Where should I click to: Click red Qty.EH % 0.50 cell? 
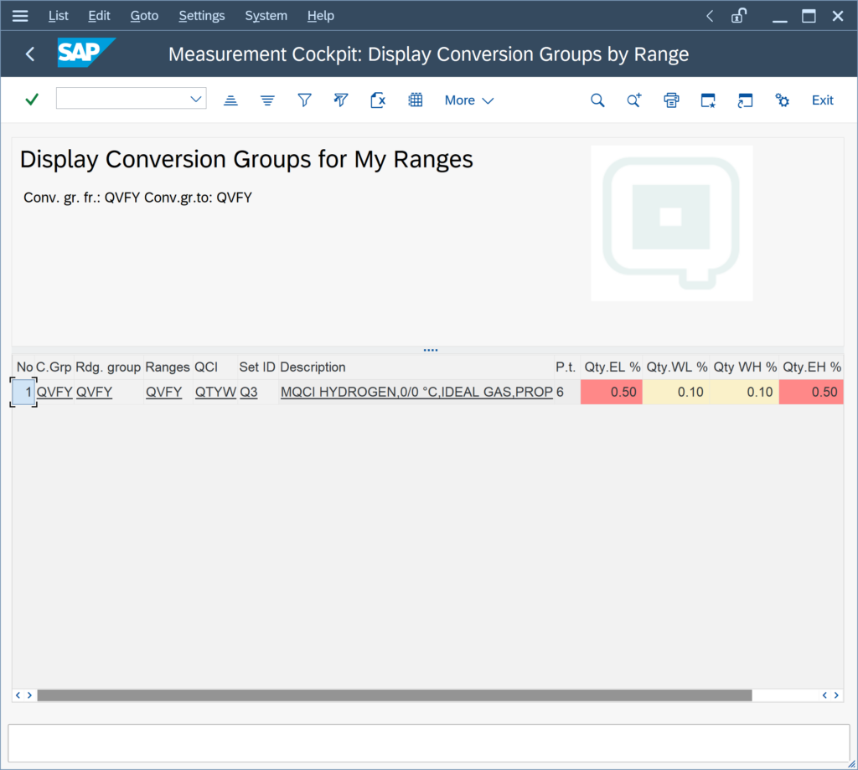tap(811, 392)
